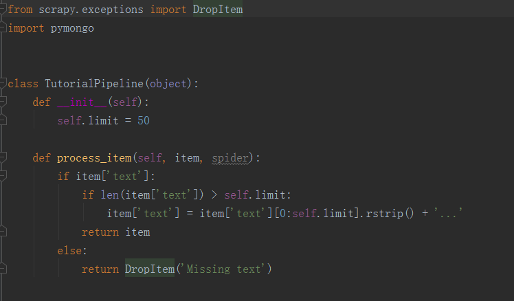Click the 'len' builtin call
Image resolution: width=514 pixels, height=301 pixels.
(x=109, y=195)
